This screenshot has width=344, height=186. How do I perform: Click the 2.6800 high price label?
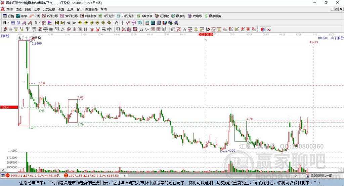tap(37, 43)
